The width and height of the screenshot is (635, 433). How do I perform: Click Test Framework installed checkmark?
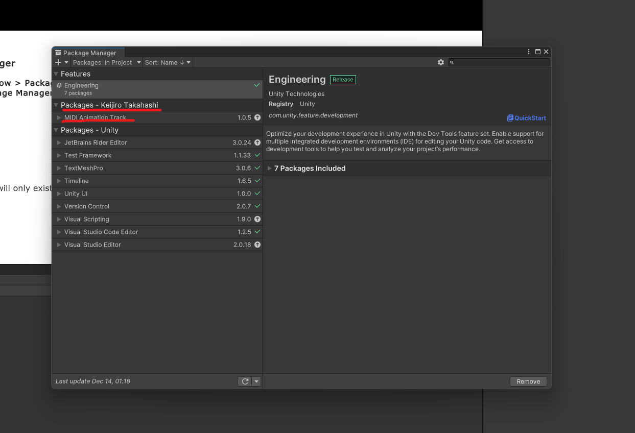[257, 155]
